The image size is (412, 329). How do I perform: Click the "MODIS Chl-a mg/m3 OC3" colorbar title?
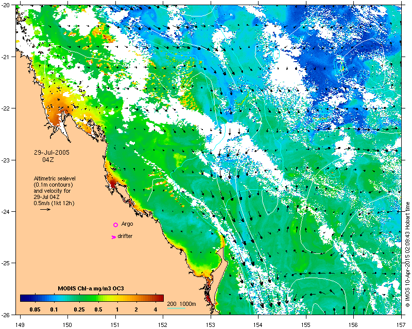(91, 288)
